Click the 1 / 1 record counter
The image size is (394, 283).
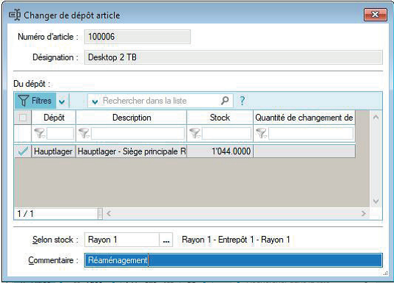click(25, 214)
